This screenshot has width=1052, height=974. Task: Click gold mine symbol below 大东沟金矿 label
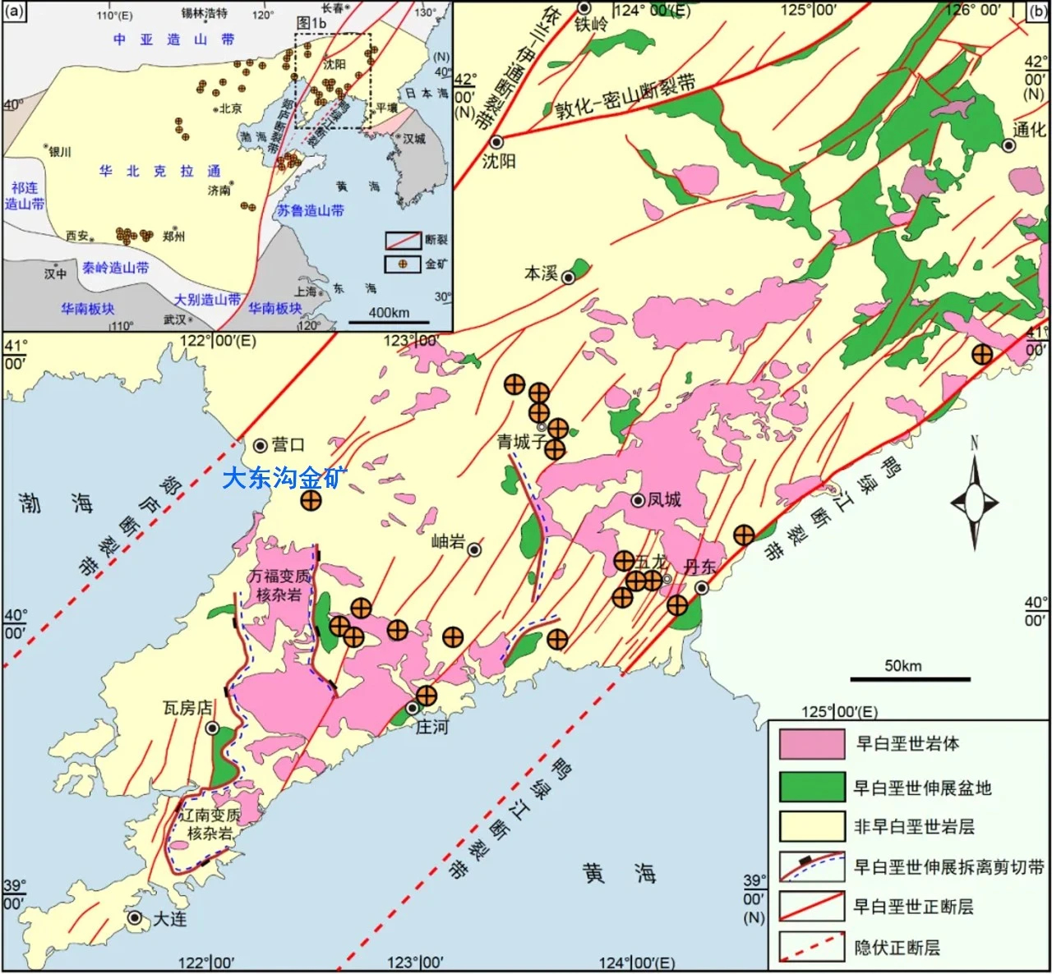(311, 500)
